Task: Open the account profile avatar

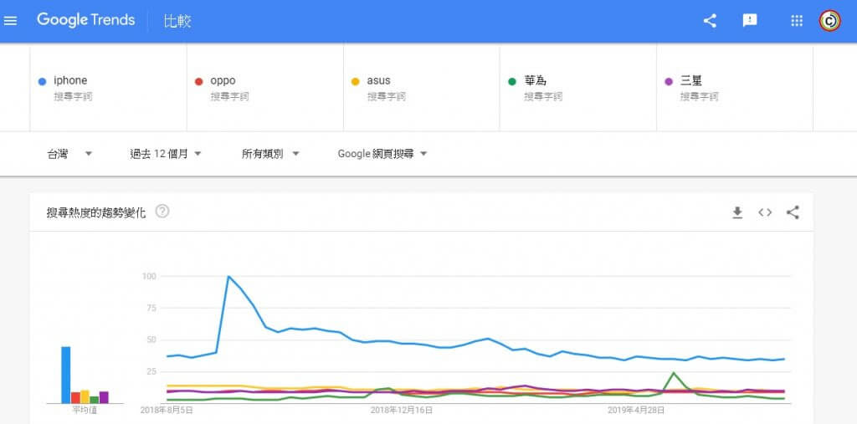Action: coord(830,21)
